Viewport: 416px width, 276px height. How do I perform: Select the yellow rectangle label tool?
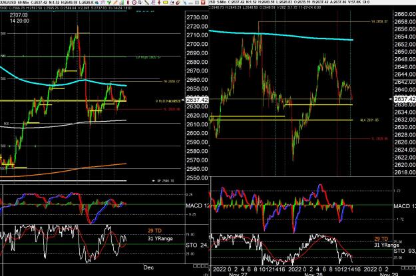(165, 3)
